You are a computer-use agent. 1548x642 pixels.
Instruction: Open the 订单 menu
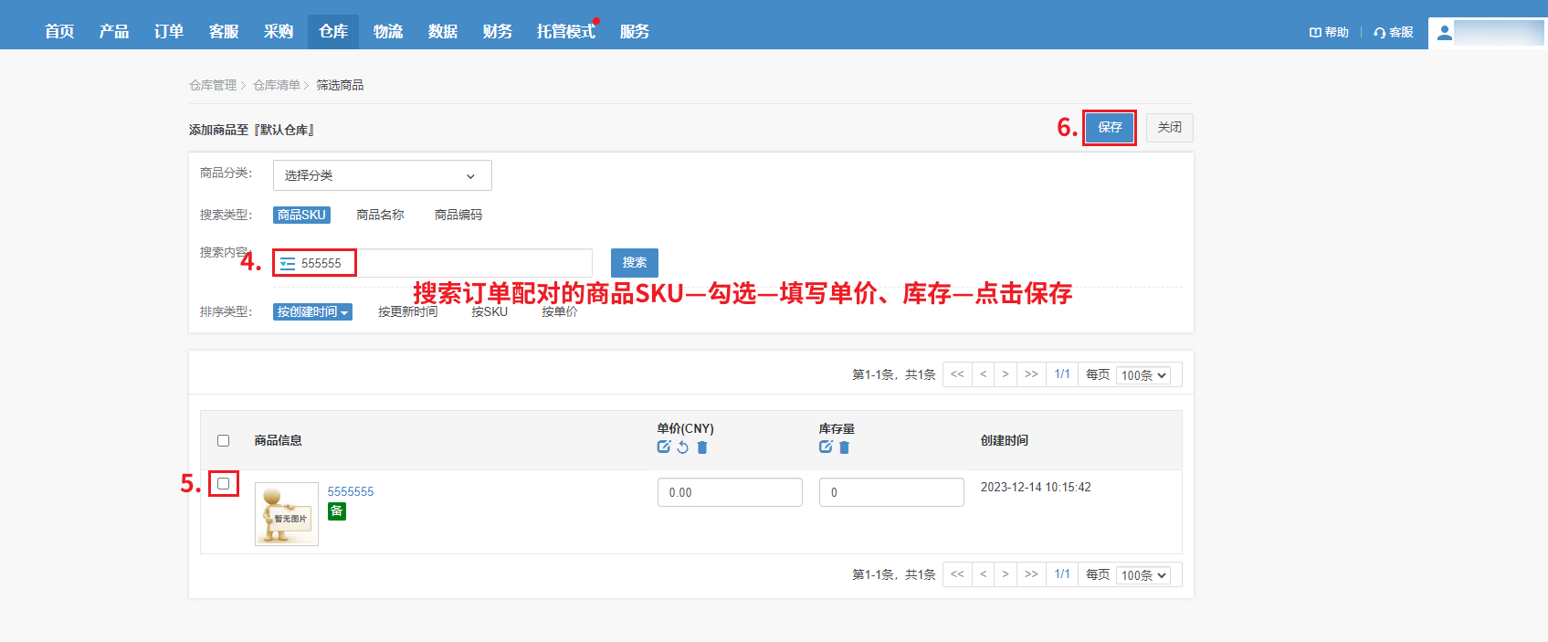tap(169, 32)
